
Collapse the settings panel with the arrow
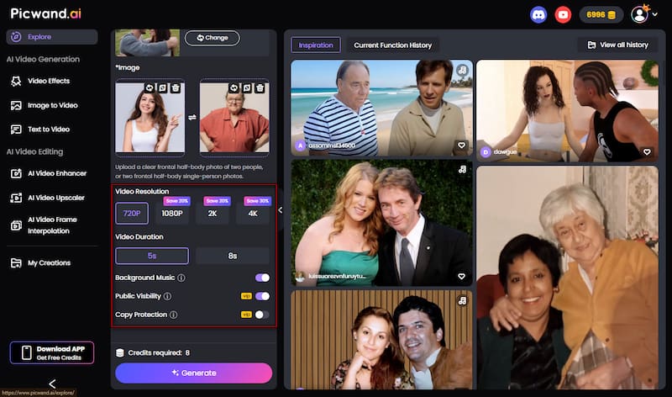(x=281, y=210)
